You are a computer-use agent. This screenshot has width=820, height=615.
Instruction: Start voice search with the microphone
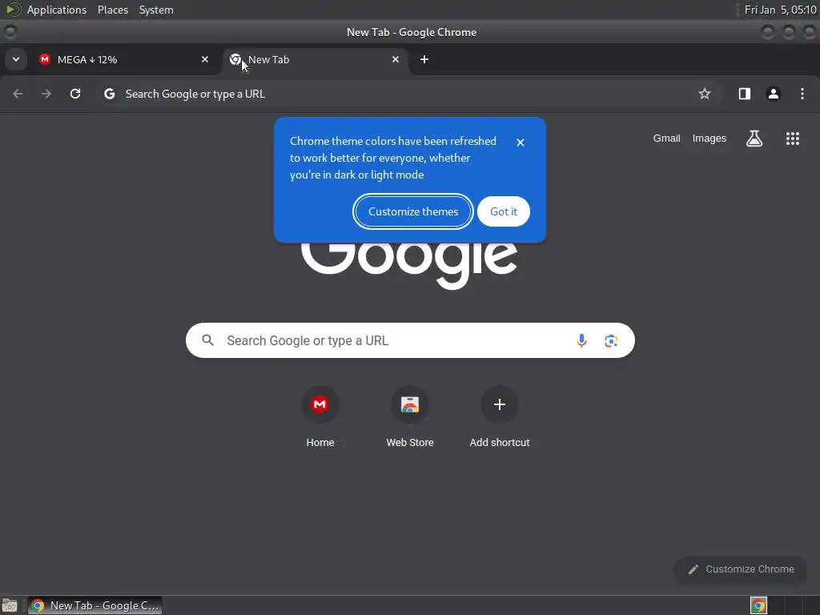tap(581, 340)
